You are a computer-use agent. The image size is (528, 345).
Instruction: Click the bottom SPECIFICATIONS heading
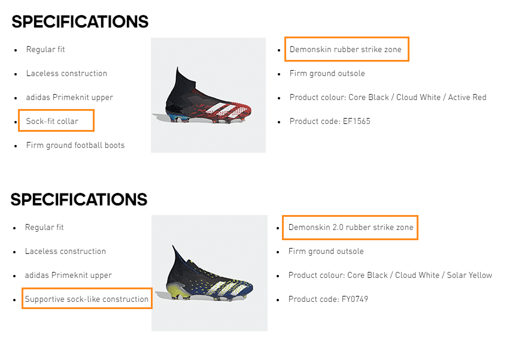coord(79,199)
